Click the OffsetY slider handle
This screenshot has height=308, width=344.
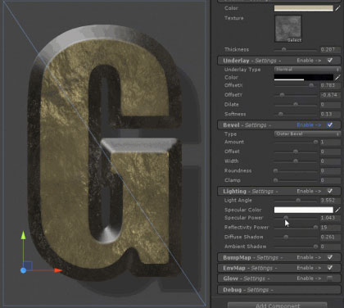pos(282,95)
